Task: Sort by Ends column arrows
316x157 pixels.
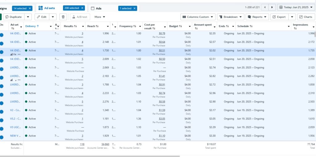Action: [x=227, y=26]
